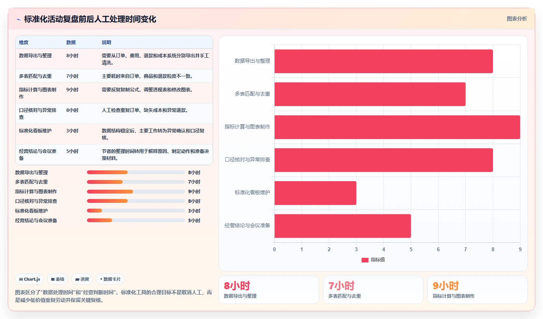Screen dimensions: 543x319
Task: Click the 标准化看板维护 progress bar
Action: pyautogui.click(x=136, y=211)
